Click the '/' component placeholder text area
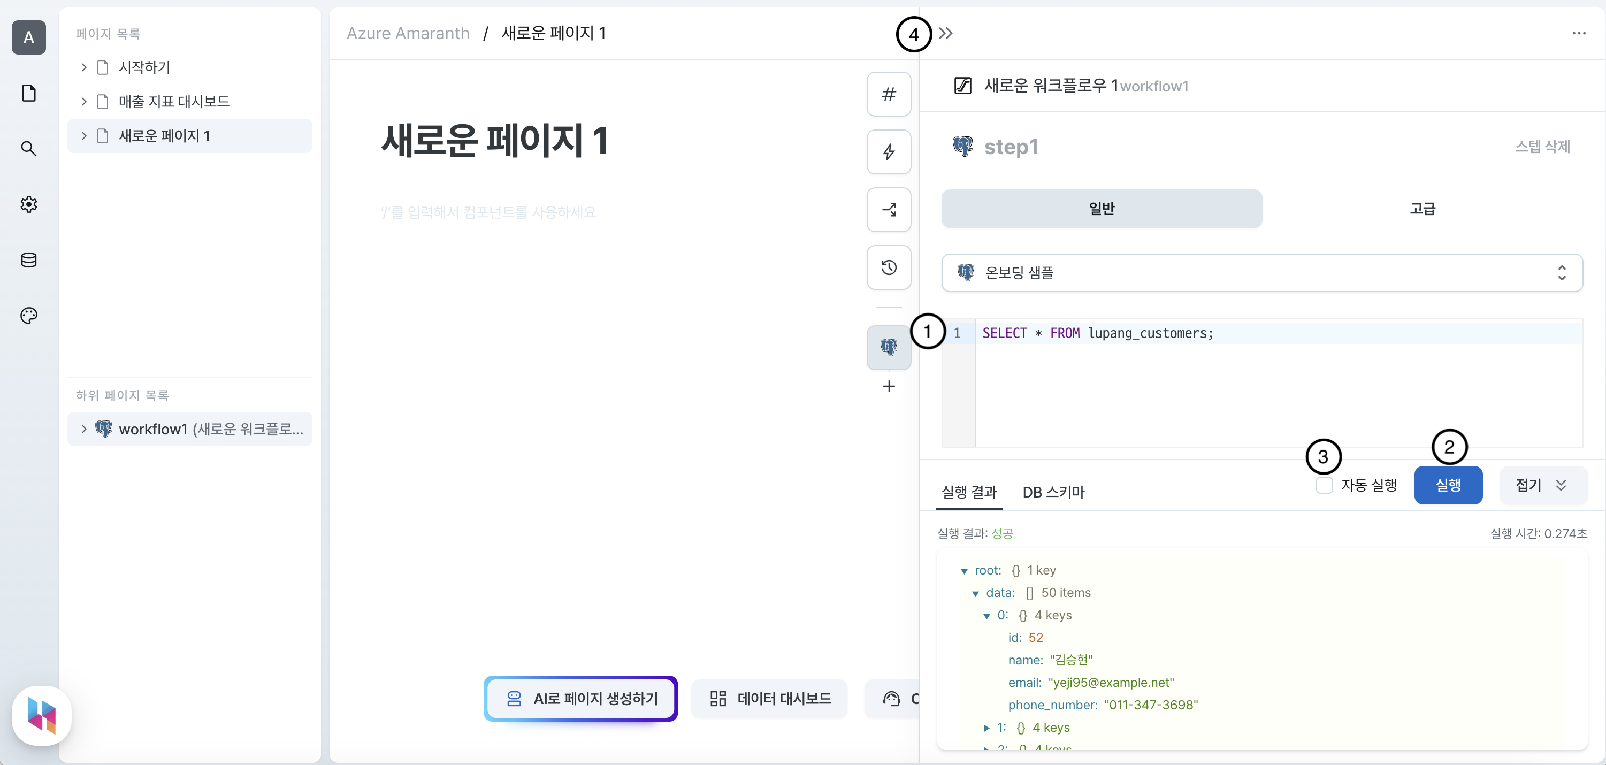Screen dimensions: 1606x765 [x=488, y=212]
